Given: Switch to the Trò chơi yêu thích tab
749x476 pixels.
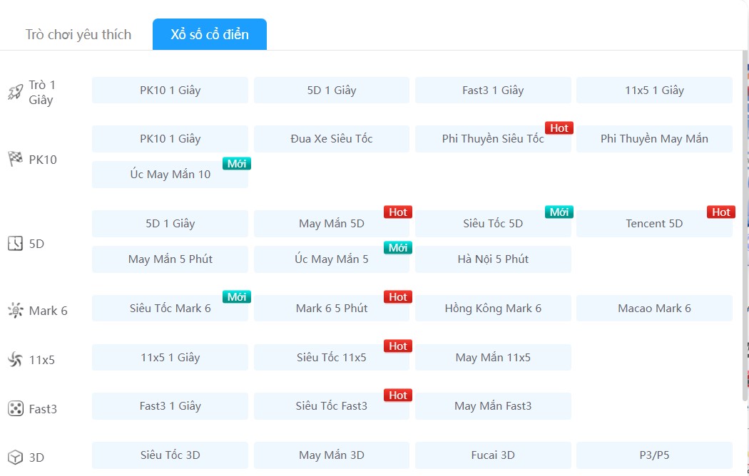Looking at the screenshot, I should (x=78, y=34).
